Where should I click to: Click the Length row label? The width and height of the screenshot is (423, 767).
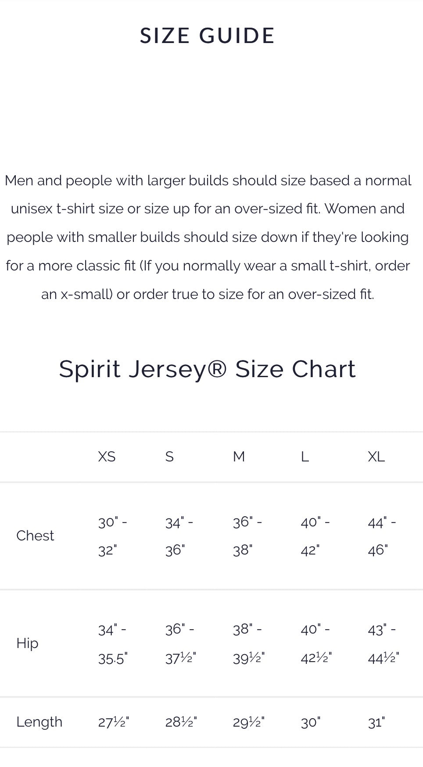pos(39,722)
